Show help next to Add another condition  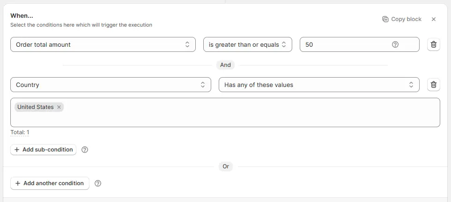click(x=98, y=183)
